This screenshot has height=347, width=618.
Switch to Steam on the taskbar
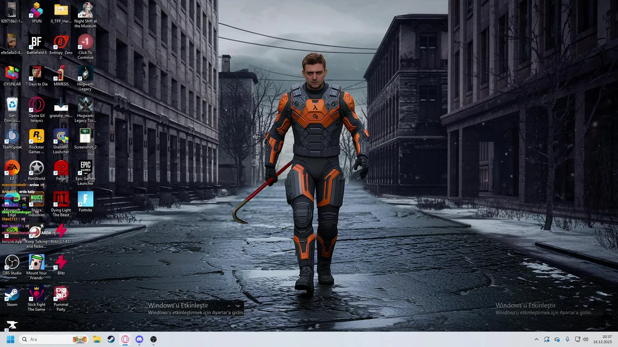click(111, 339)
